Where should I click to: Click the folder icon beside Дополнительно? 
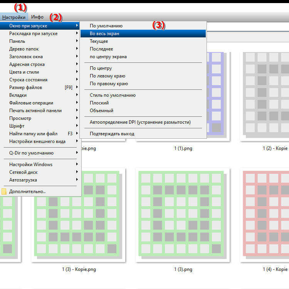click(4, 192)
